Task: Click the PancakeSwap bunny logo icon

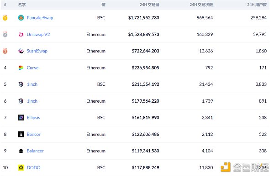Action: tap(21, 18)
